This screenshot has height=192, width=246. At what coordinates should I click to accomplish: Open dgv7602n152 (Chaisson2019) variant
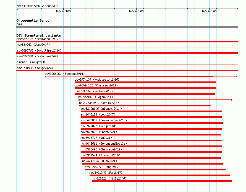(96, 85)
